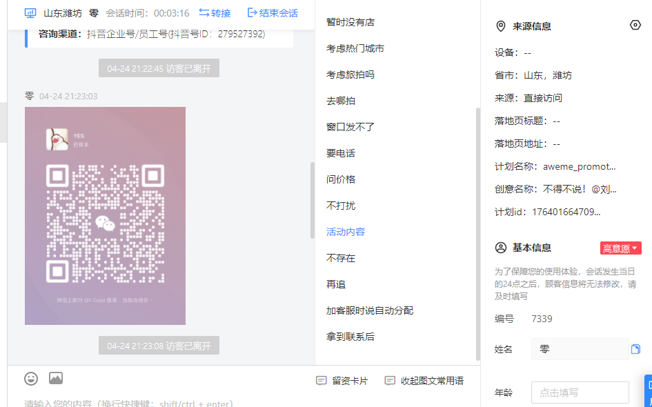Click the location pin icon beside 来源信息
The height and width of the screenshot is (407, 652).
pyautogui.click(x=501, y=26)
